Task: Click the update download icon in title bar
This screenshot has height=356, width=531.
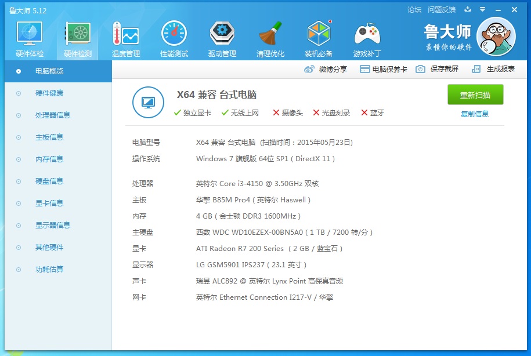Action: coord(468,9)
